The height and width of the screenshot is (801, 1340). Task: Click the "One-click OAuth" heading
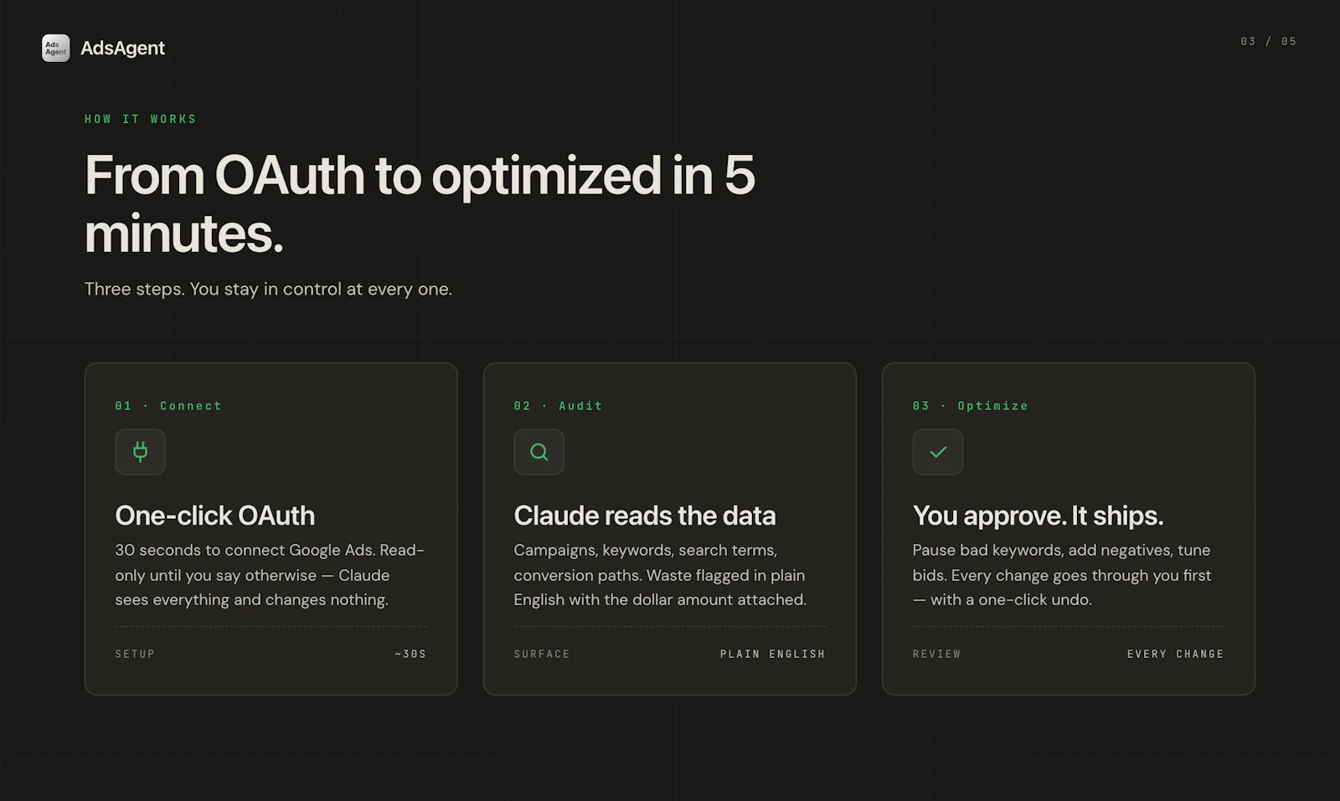click(214, 516)
